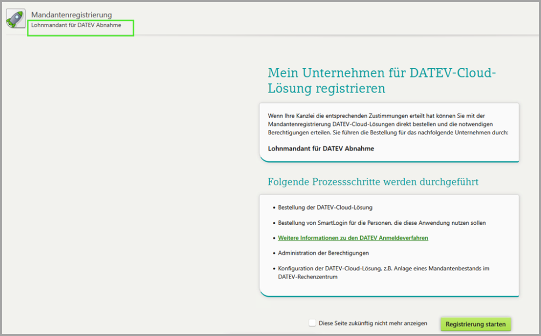
Task: Click the bullet before 'Bestellung der DATEV-Cloud-Lösung'
Action: pos(273,208)
